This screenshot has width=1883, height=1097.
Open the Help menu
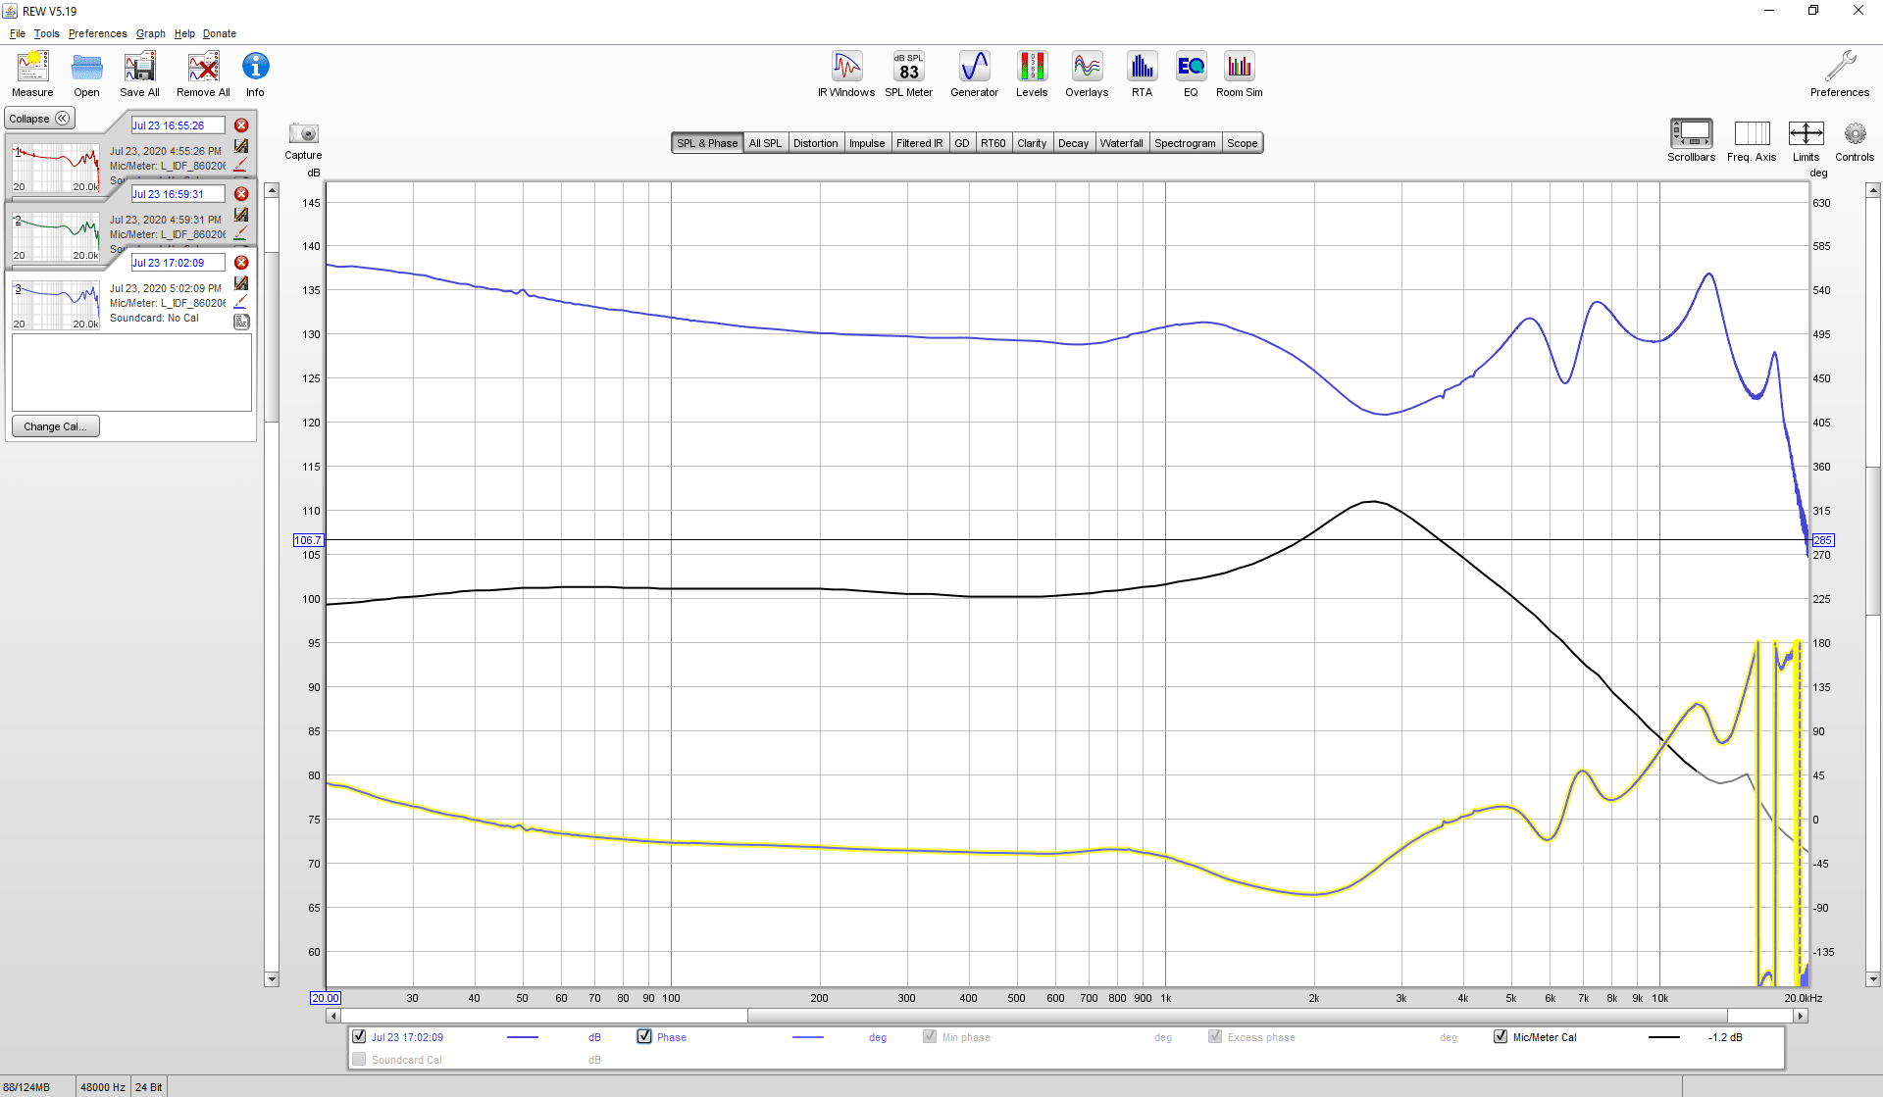coord(184,33)
